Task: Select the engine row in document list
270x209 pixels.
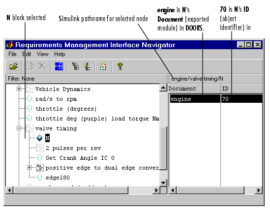Action: click(x=216, y=99)
